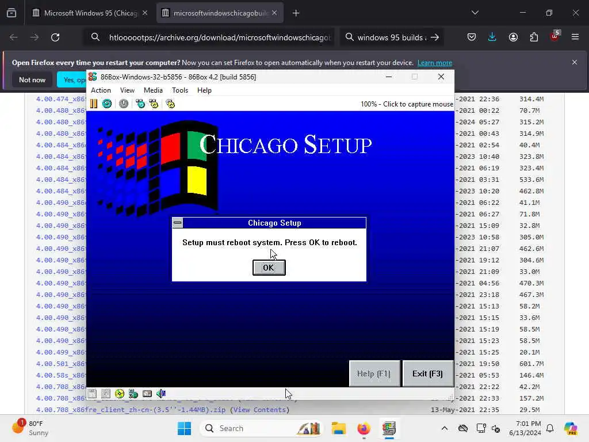Click the windows 95 builds search field
The width and height of the screenshot is (589, 442).
point(391,37)
